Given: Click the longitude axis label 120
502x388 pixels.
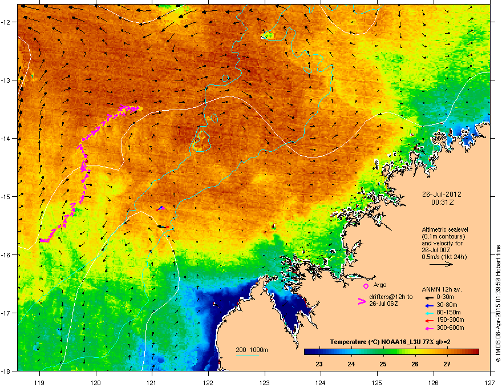Looking at the screenshot, I should pos(96,383).
